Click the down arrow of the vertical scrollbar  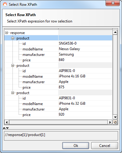tap(115, 117)
